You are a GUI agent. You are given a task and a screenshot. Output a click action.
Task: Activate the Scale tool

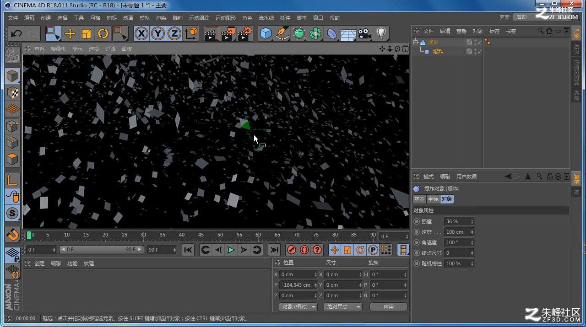pyautogui.click(x=87, y=33)
